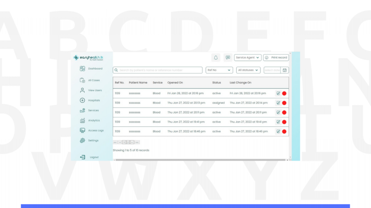Expand the Service Agent dropdown

coord(248,57)
